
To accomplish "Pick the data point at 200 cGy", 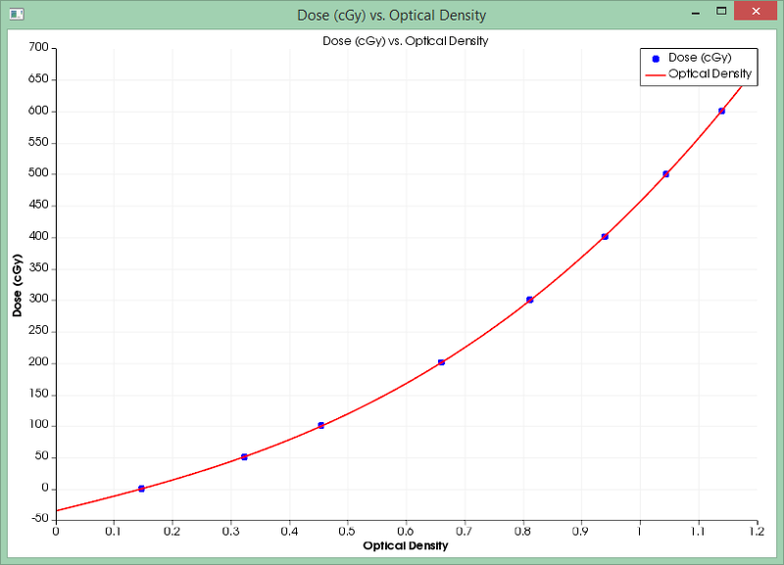I will [x=442, y=362].
